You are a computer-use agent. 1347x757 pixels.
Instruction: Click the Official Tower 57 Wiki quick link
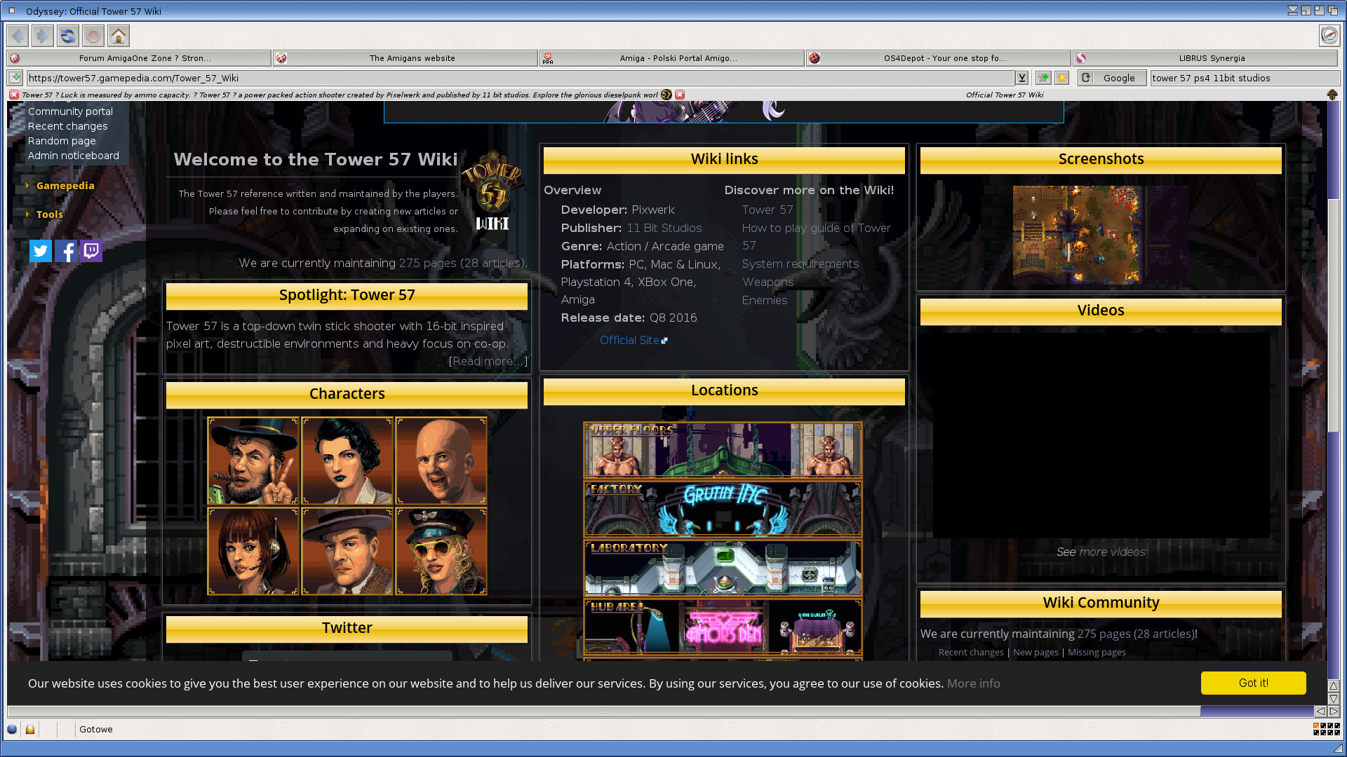pos(1005,95)
